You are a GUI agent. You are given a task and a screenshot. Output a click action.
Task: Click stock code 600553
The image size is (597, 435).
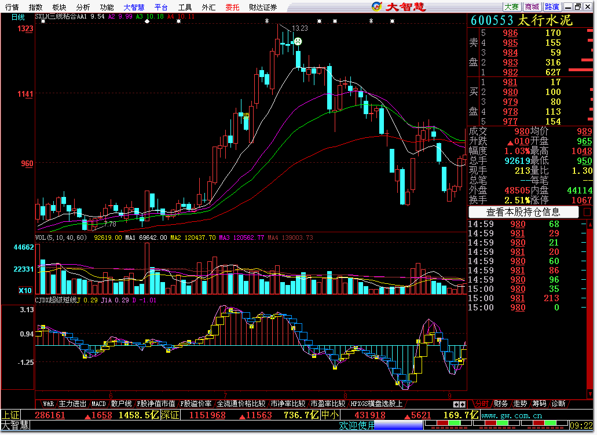pos(492,21)
